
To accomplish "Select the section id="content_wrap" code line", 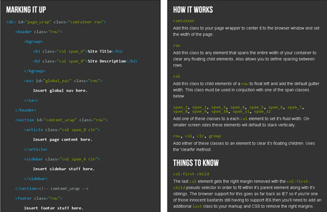I will pos(61,120).
